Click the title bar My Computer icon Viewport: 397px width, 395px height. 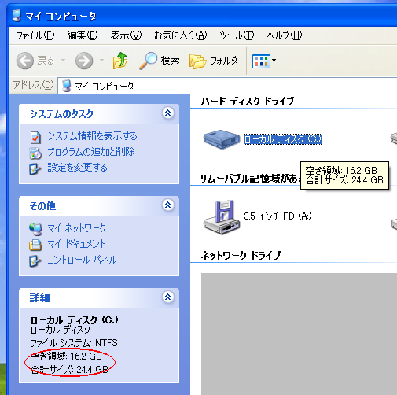pos(17,16)
